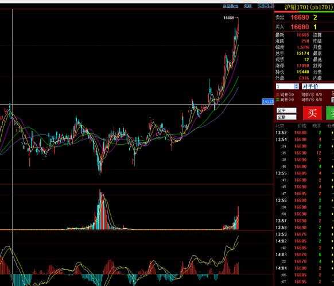Click the second link beside 商品叠加

point(247,6)
